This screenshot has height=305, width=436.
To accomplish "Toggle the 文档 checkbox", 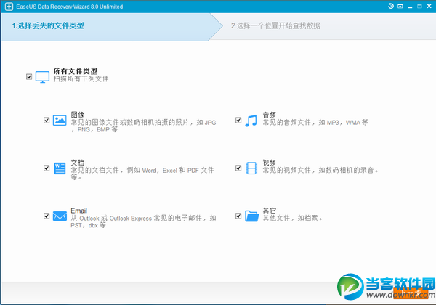I will click(x=47, y=168).
